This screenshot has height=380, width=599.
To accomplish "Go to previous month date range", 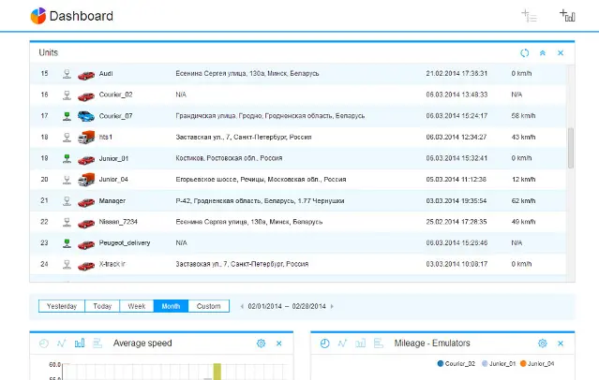I will point(242,306).
